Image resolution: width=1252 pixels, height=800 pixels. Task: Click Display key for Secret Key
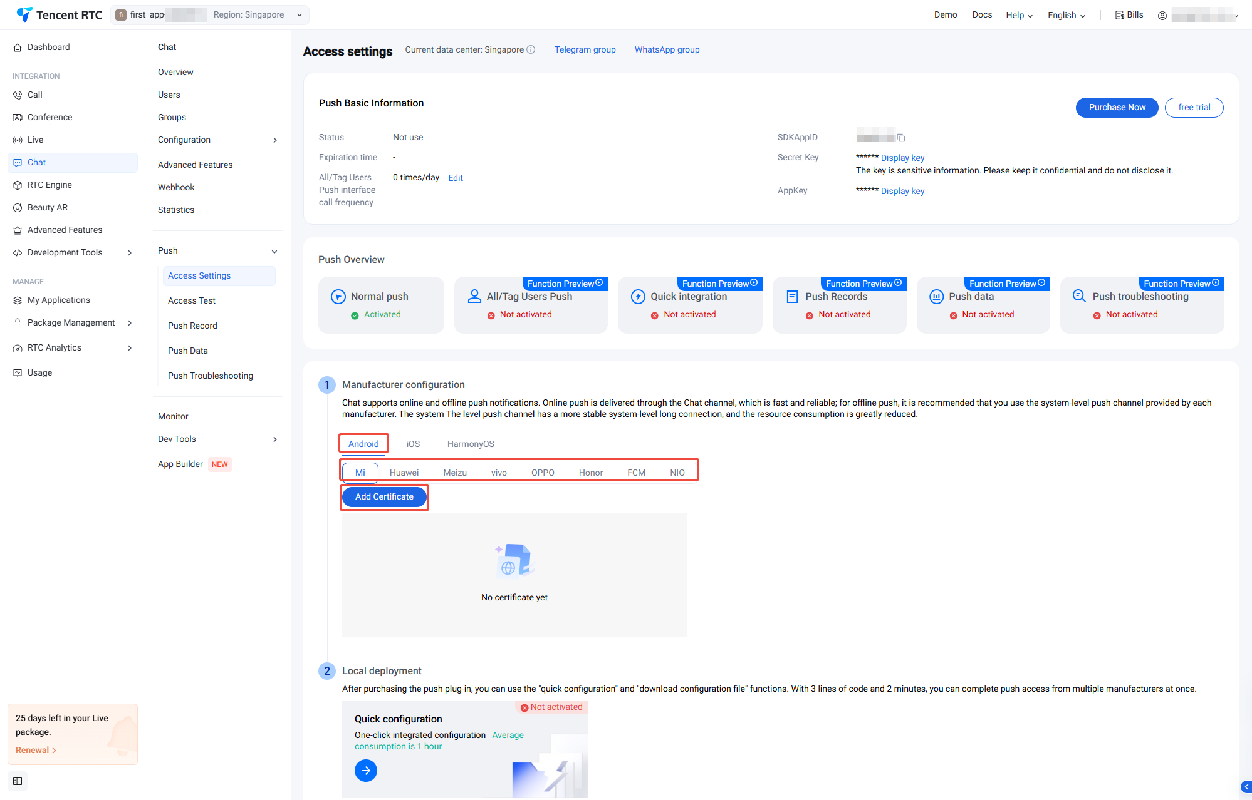tap(902, 158)
